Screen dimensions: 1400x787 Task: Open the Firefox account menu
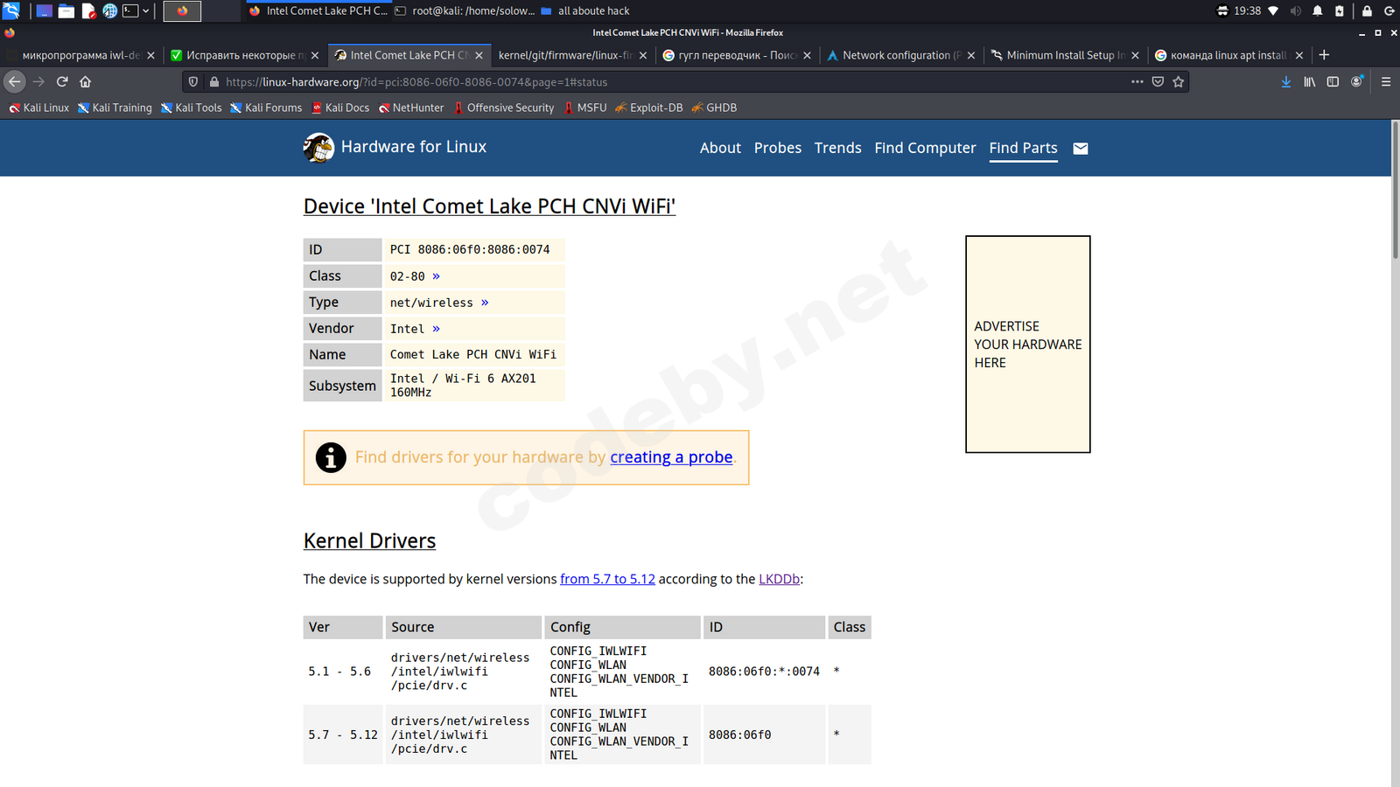pyautogui.click(x=1356, y=81)
